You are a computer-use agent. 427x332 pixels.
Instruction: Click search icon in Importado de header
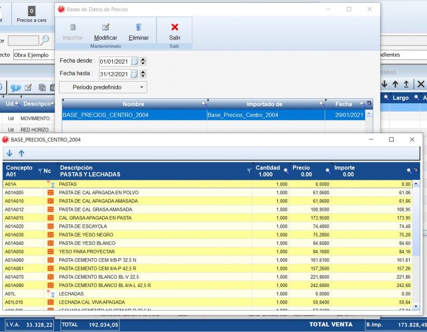[x=322, y=104]
